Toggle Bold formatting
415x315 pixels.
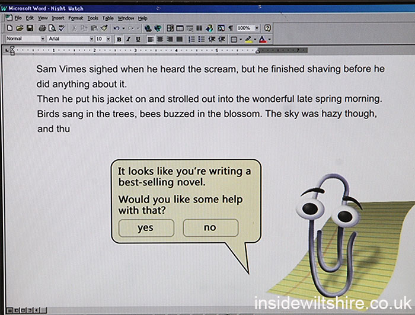point(119,39)
